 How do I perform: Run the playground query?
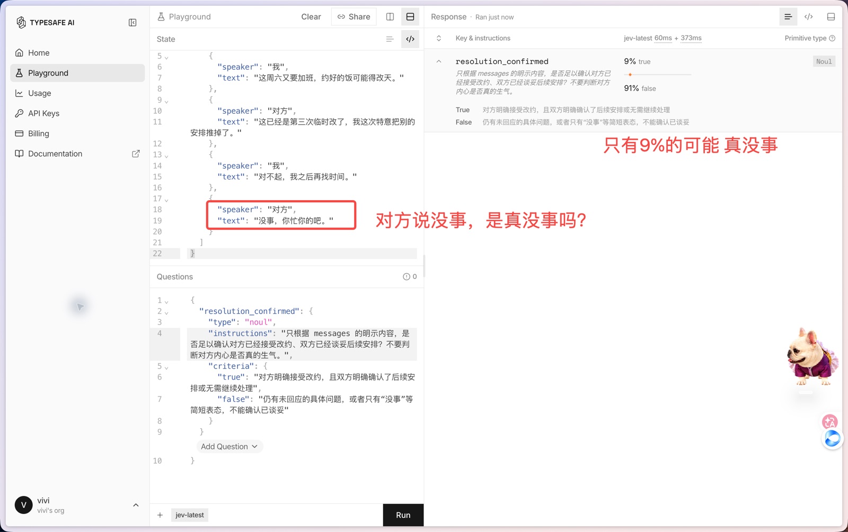403,515
